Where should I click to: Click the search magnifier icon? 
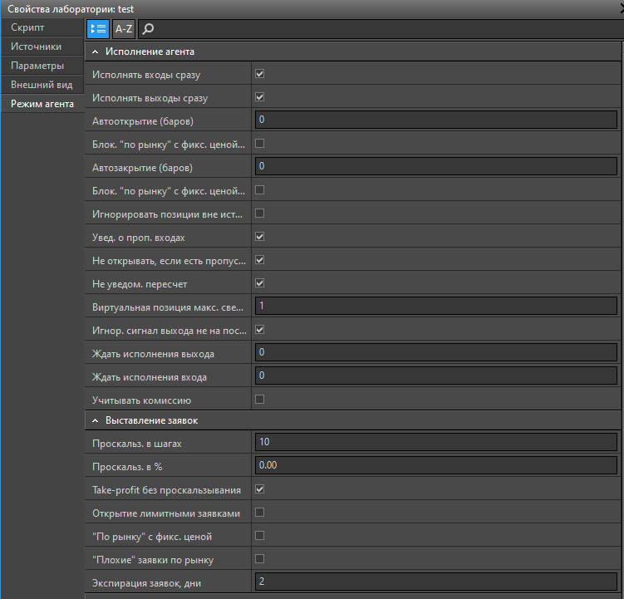click(x=148, y=28)
